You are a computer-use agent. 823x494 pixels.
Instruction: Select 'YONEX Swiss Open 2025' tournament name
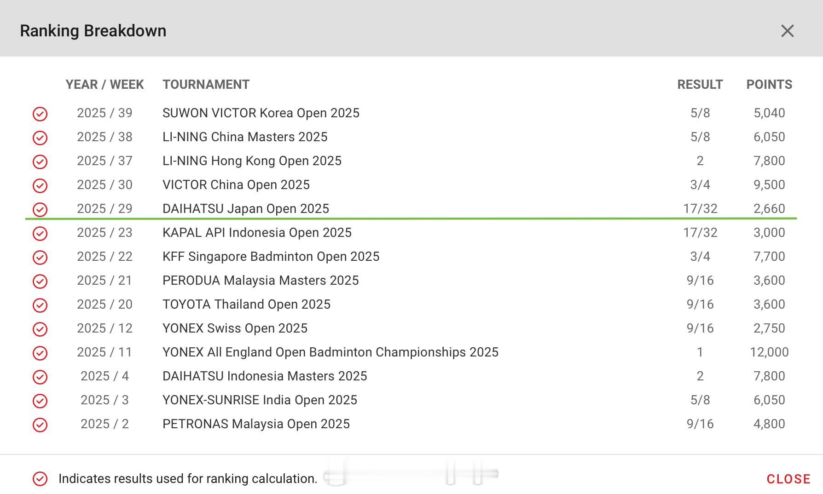[x=235, y=328]
